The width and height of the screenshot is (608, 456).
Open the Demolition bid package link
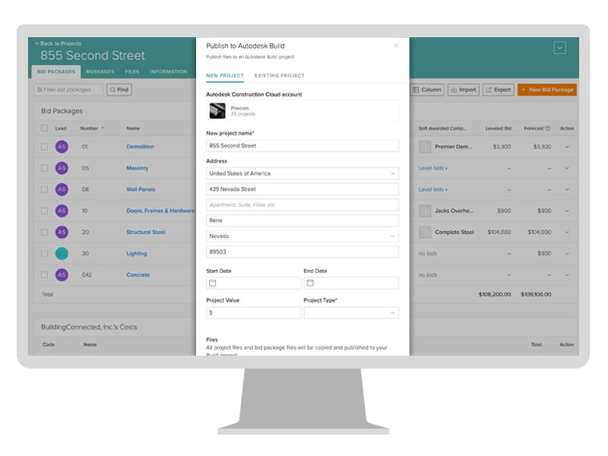140,147
